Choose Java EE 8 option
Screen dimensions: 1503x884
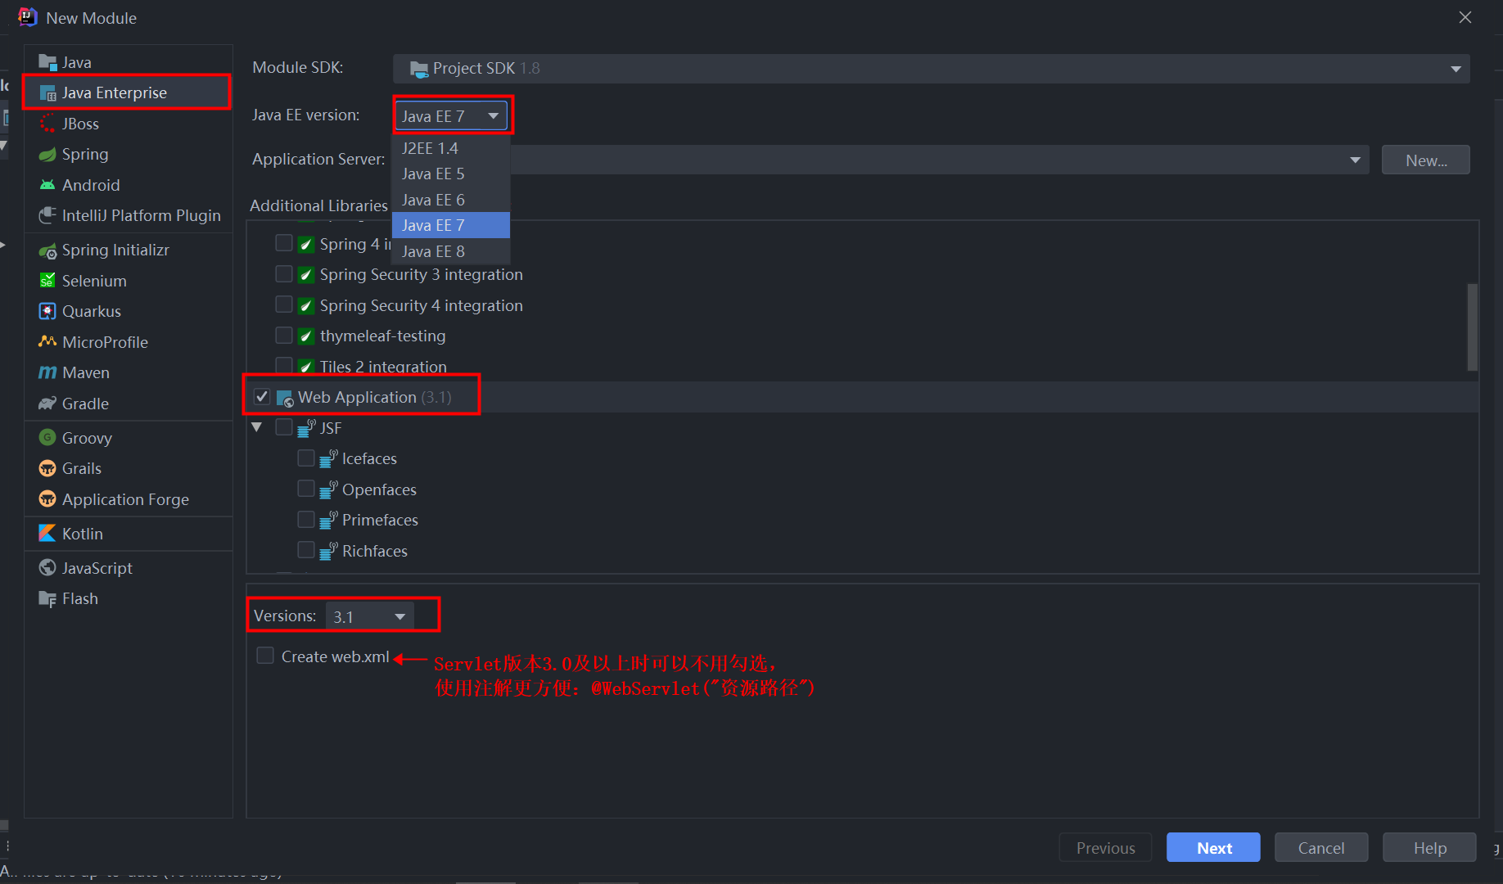click(x=451, y=251)
